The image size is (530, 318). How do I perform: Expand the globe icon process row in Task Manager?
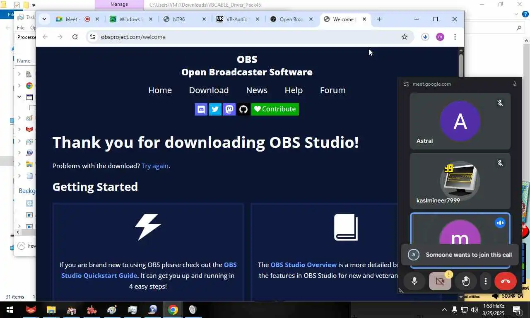pyautogui.click(x=19, y=153)
